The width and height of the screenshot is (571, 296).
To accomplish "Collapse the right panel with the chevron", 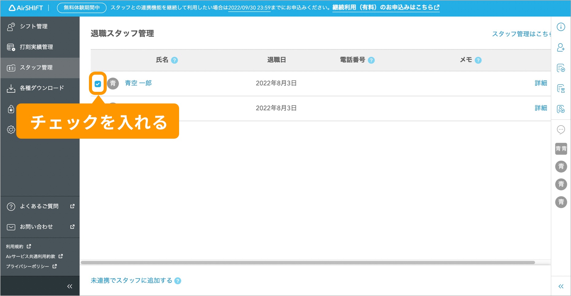I will (561, 286).
